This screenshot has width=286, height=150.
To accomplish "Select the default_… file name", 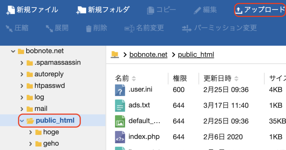I will [144, 121].
